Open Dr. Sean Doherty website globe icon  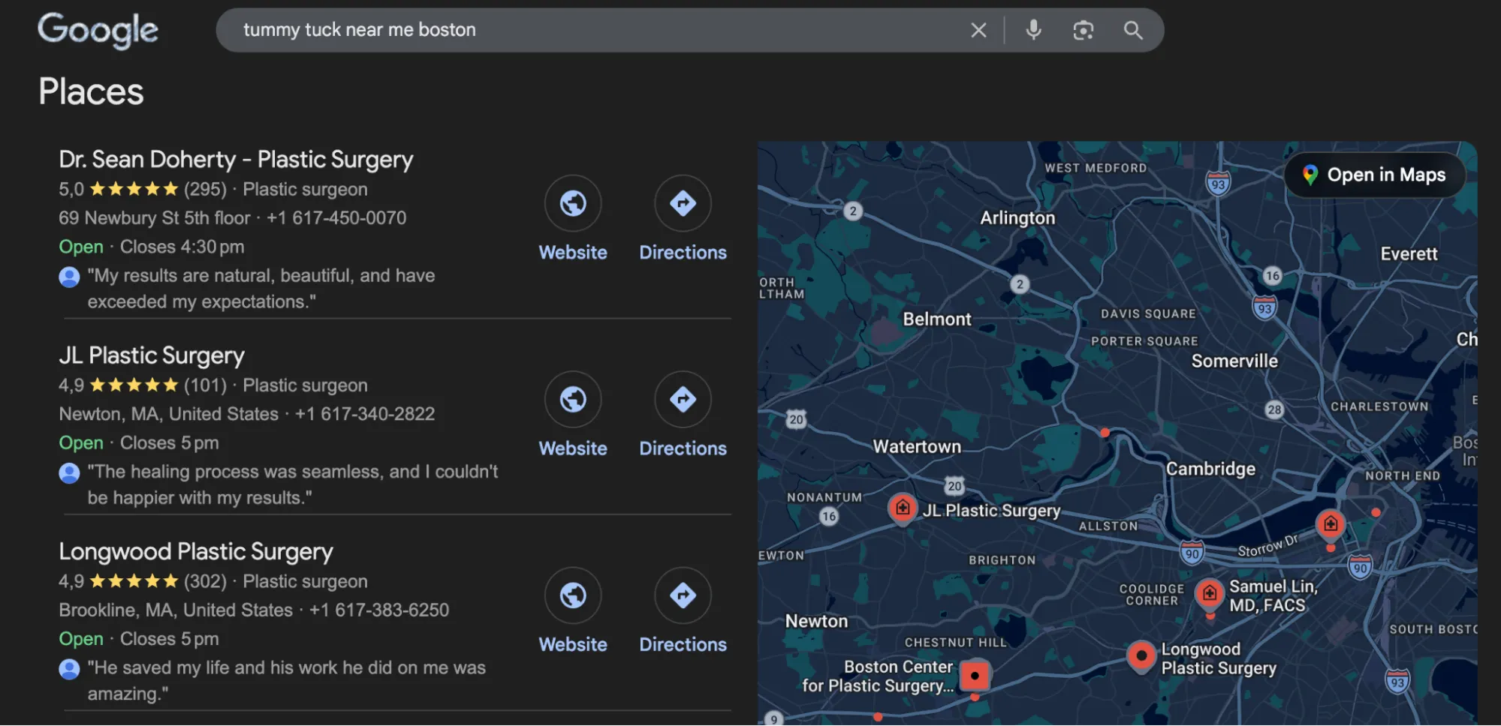(x=573, y=203)
